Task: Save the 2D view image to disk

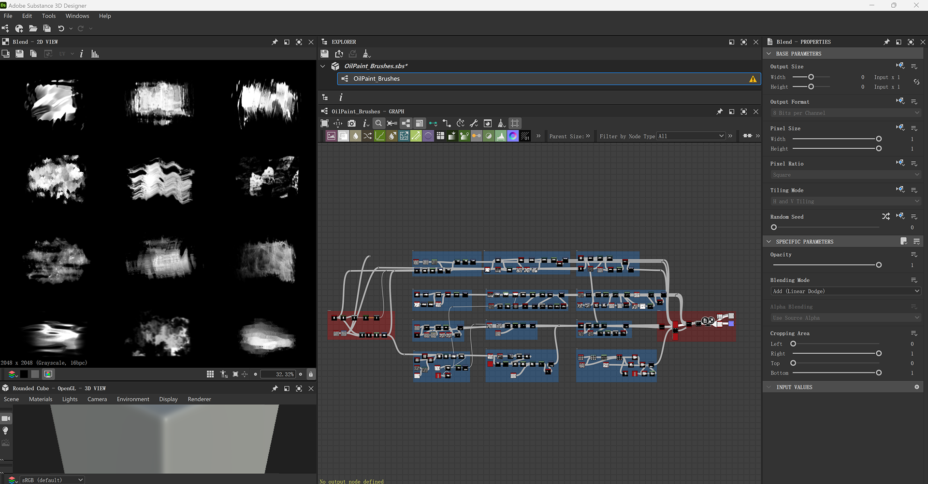Action: point(19,54)
